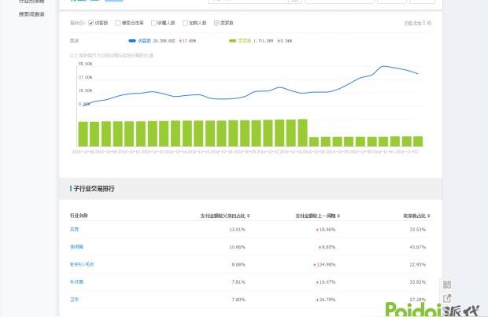The height and width of the screenshot is (317, 488).
Task: Click the last green bar in the chart
Action: point(418,142)
